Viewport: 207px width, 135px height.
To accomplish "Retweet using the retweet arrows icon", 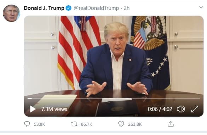I will pyautogui.click(x=74, y=124).
